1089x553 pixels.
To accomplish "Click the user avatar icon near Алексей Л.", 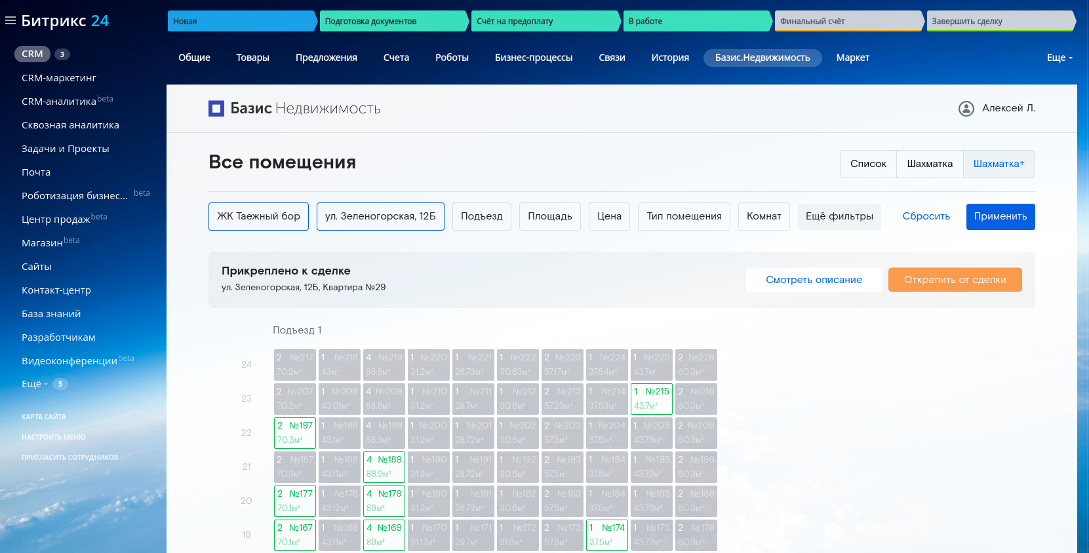I will tap(966, 109).
